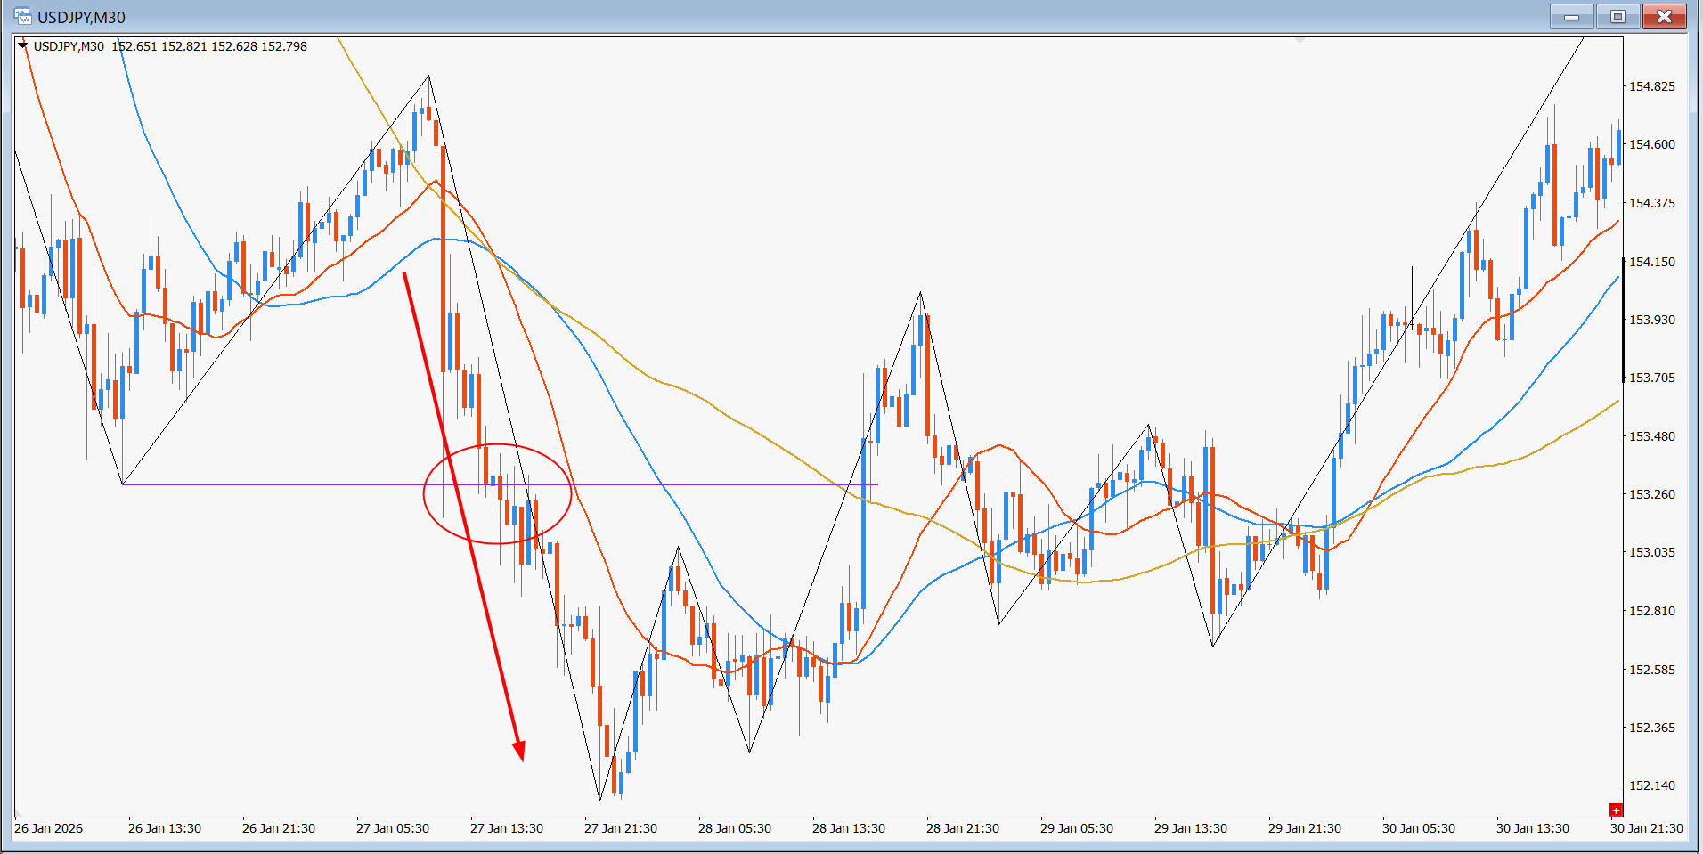Viewport: 1703px width, 854px height.
Task: Click the USDJPY,M30 OHLC price text
Action: coord(209,46)
